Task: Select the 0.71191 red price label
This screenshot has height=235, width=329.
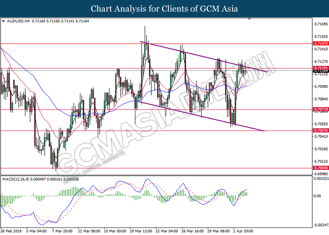Action: (321, 68)
